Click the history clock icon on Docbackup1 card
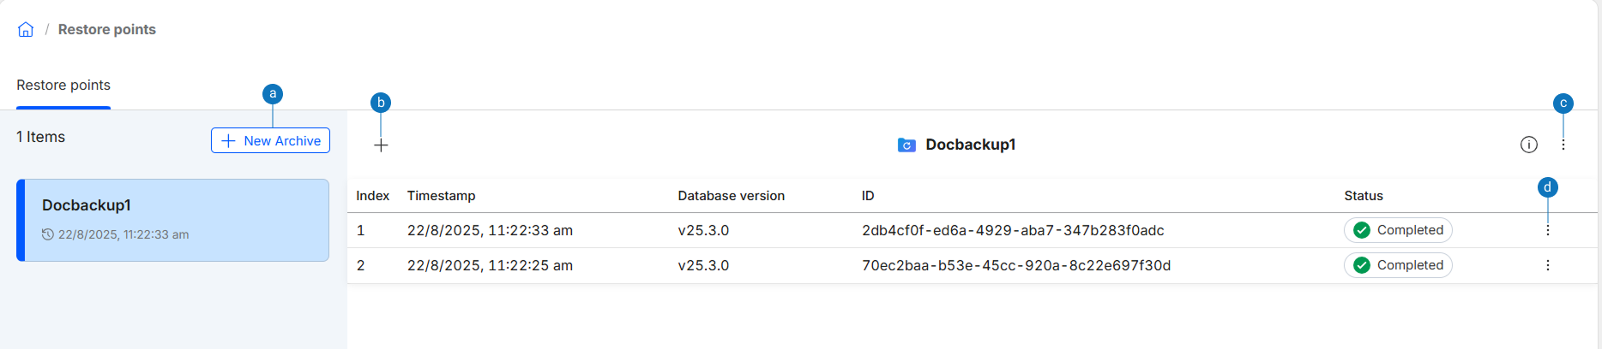The image size is (1602, 349). pyautogui.click(x=48, y=234)
